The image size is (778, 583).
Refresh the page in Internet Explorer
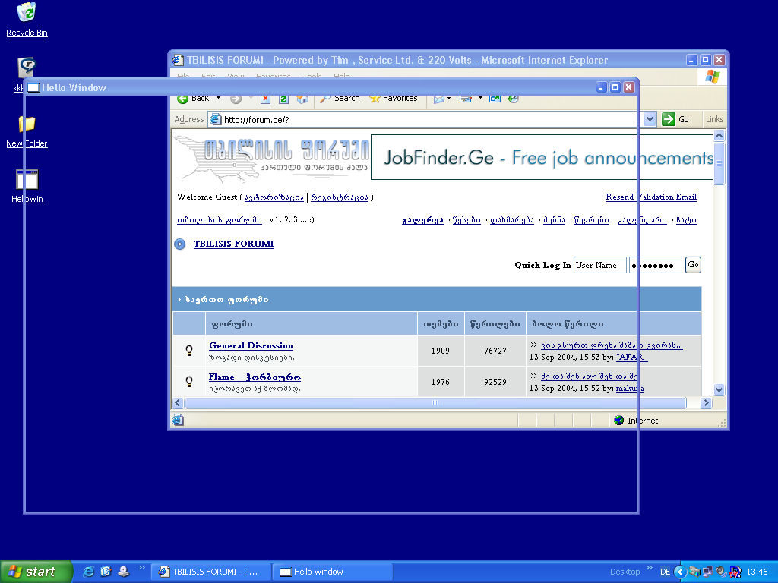[x=283, y=99]
